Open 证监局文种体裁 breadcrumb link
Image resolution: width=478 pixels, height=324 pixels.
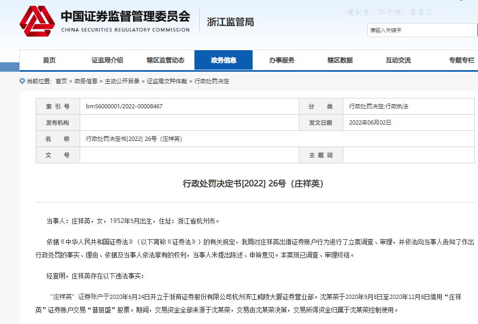click(x=167, y=81)
